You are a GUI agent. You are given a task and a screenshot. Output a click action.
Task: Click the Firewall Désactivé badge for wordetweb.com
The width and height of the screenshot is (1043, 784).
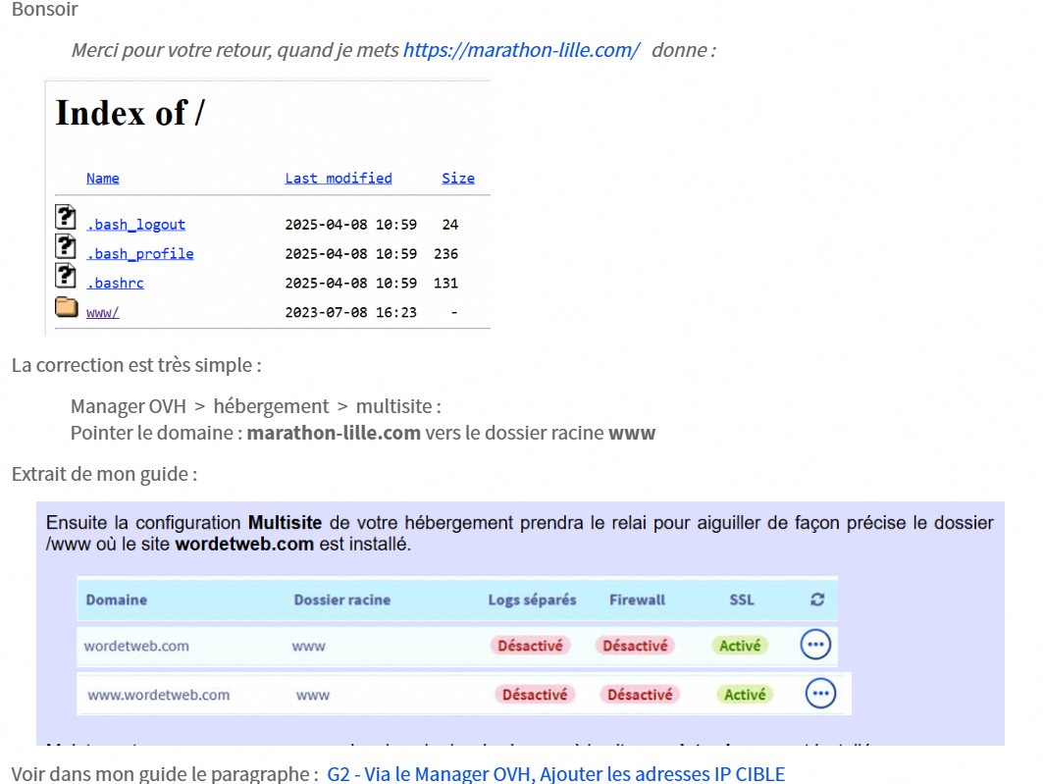pos(635,646)
